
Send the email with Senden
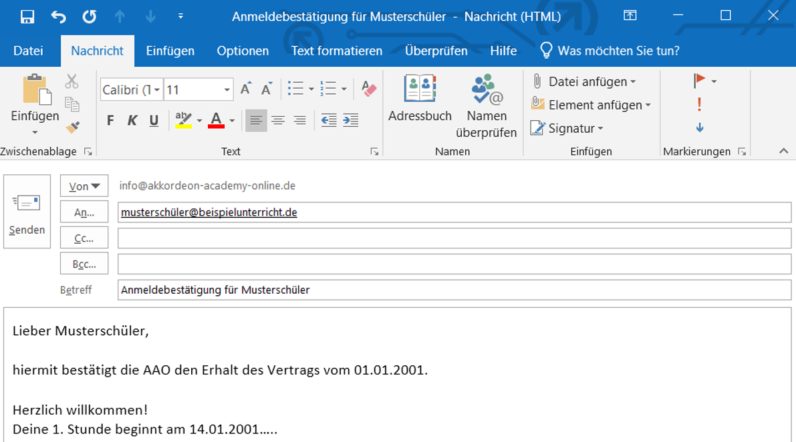coord(27,212)
